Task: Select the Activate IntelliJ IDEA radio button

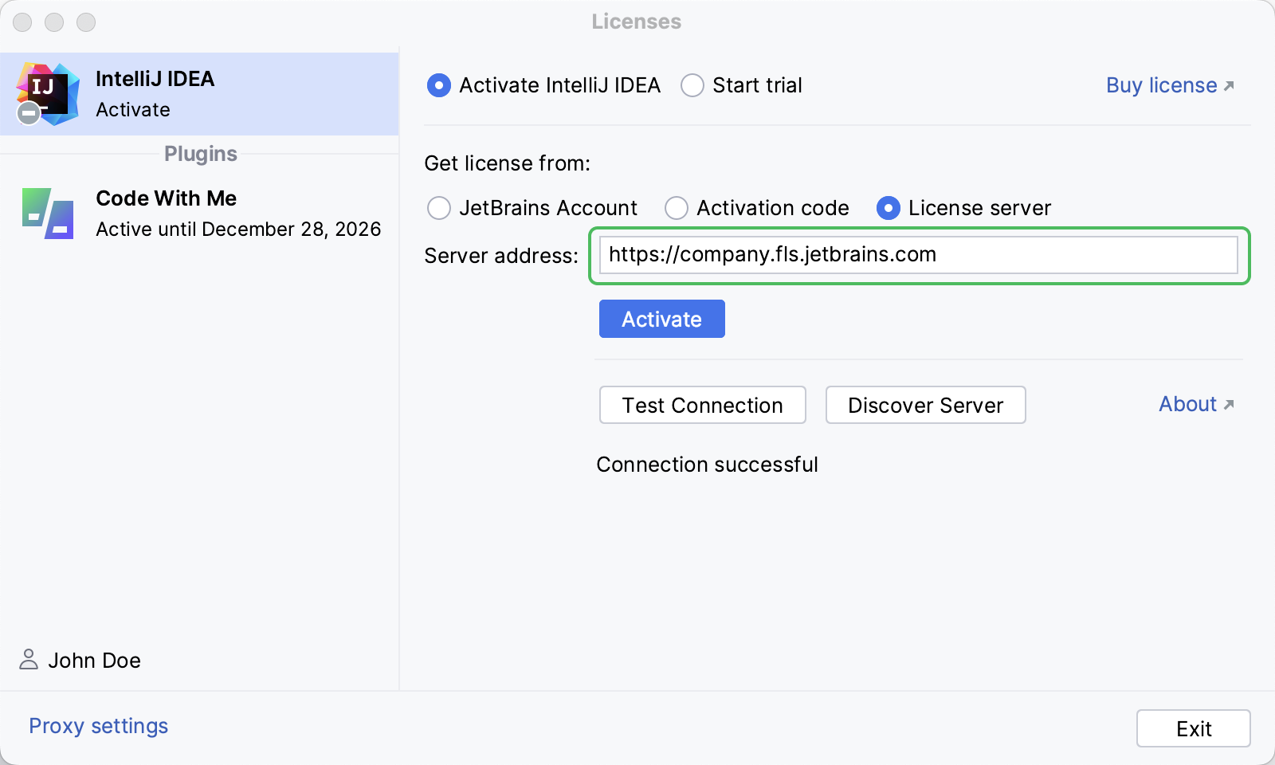Action: (438, 85)
